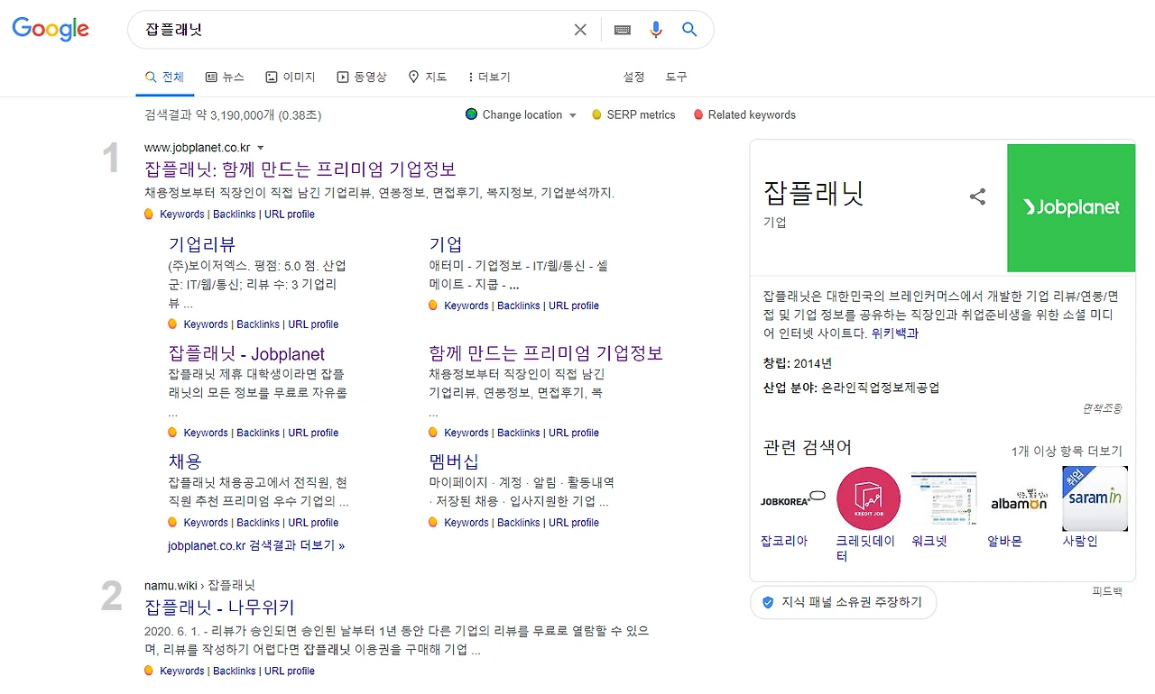Image resolution: width=1155 pixels, height=694 pixels.
Task: Open the 더보기 tab menu
Action: point(489,78)
